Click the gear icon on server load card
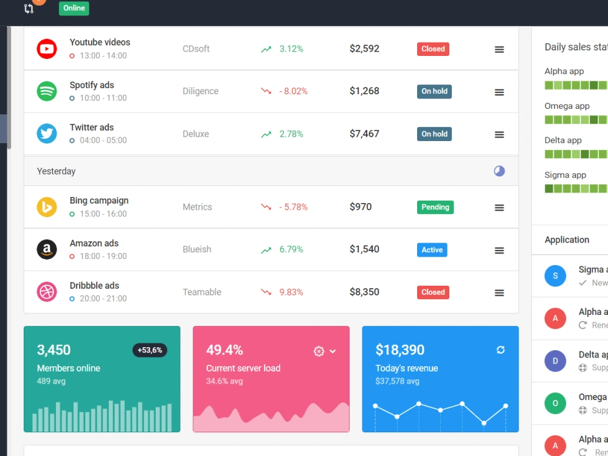The height and width of the screenshot is (456, 608). tap(319, 351)
